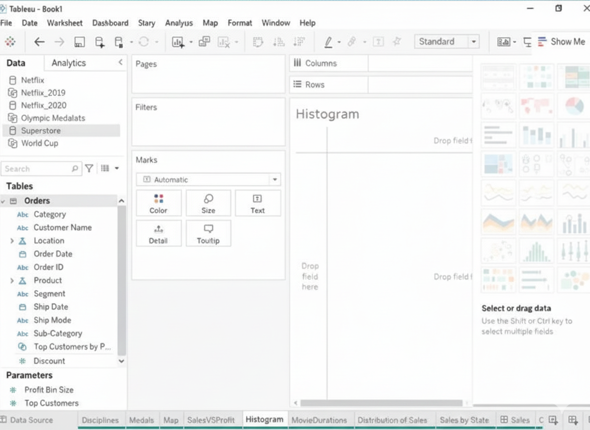Expand the Location hierarchy

[12, 241]
